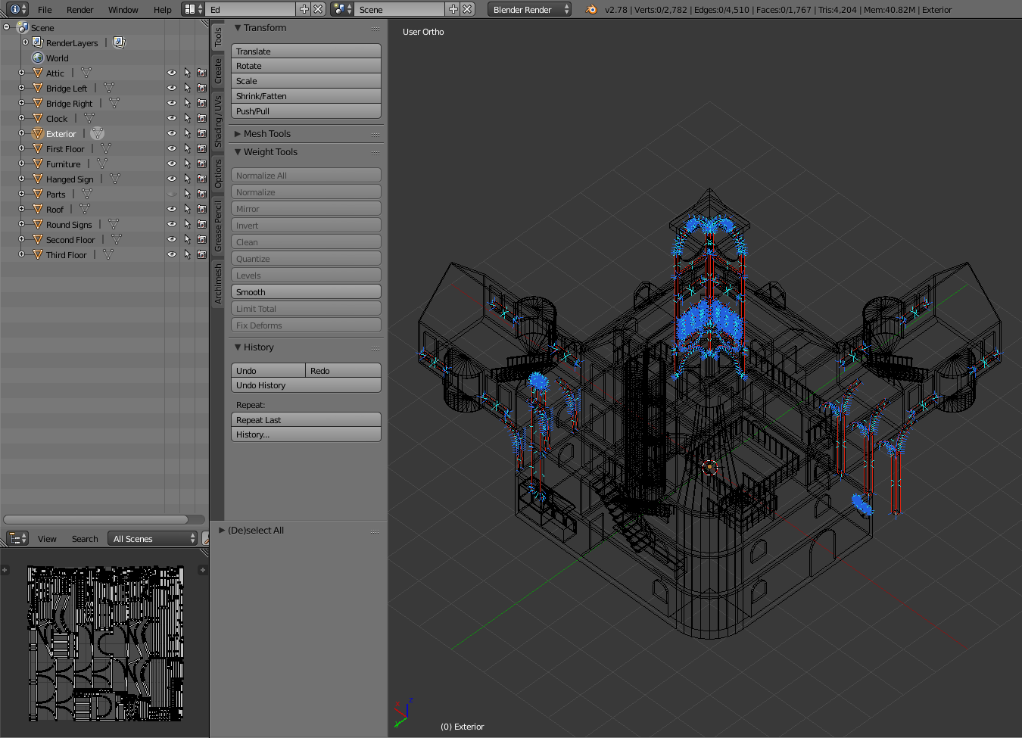Collapse the Weight Tools panel
This screenshot has height=738, width=1022.
(238, 152)
